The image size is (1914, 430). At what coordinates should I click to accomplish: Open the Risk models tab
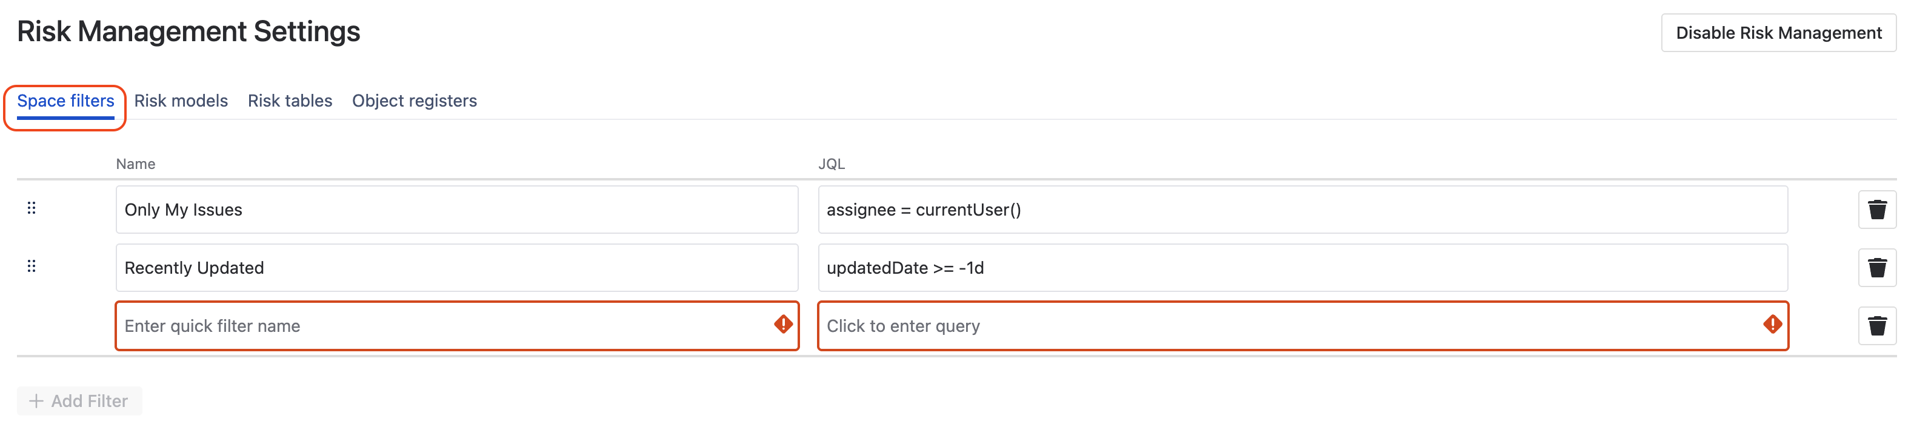(x=181, y=101)
